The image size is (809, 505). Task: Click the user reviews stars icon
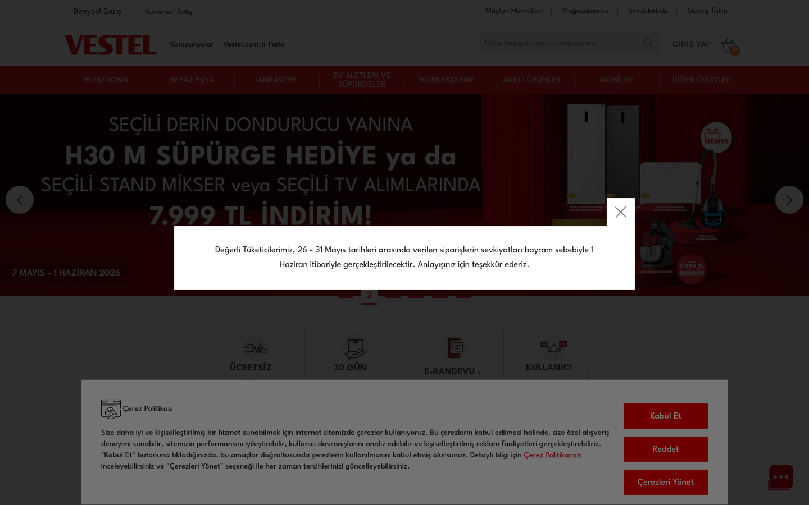553,347
